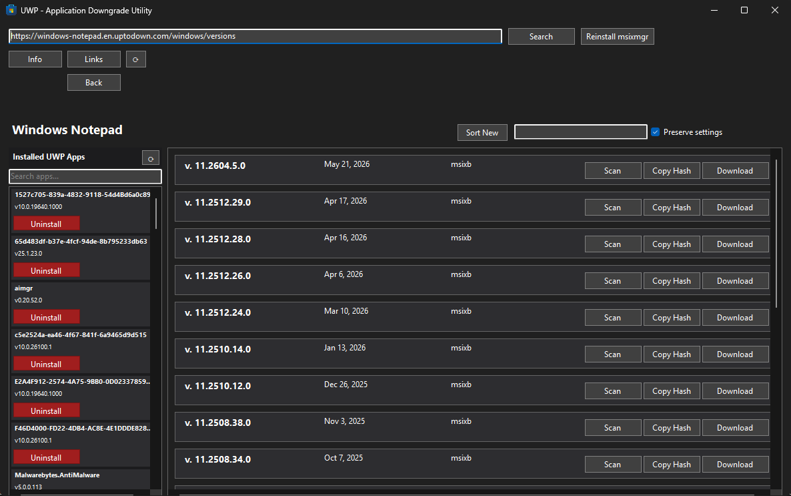Viewport: 791px width, 496px height.
Task: Scan version 11.2512.29.0
Action: 613,208
